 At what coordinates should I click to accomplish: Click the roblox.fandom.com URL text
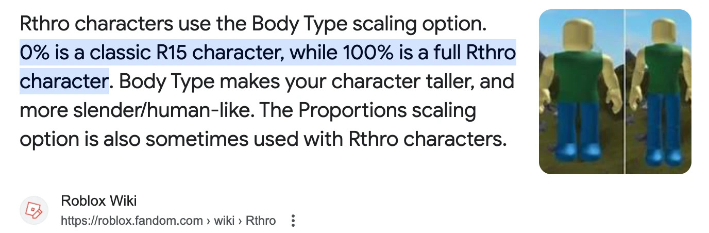[132, 221]
